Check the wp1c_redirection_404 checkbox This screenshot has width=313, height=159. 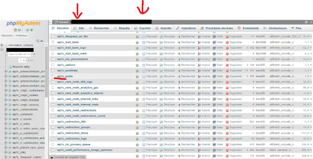(53, 122)
